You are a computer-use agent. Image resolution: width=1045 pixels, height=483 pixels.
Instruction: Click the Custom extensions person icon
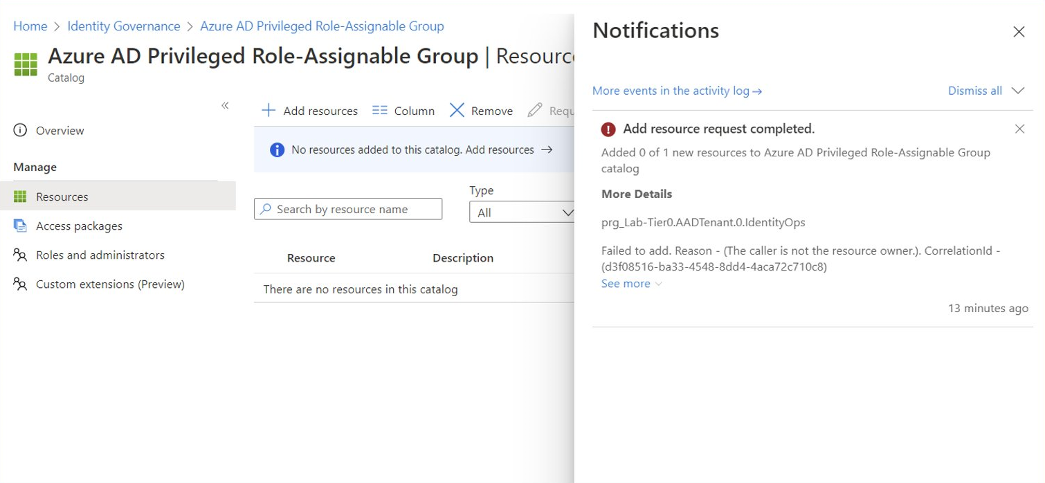tap(20, 284)
